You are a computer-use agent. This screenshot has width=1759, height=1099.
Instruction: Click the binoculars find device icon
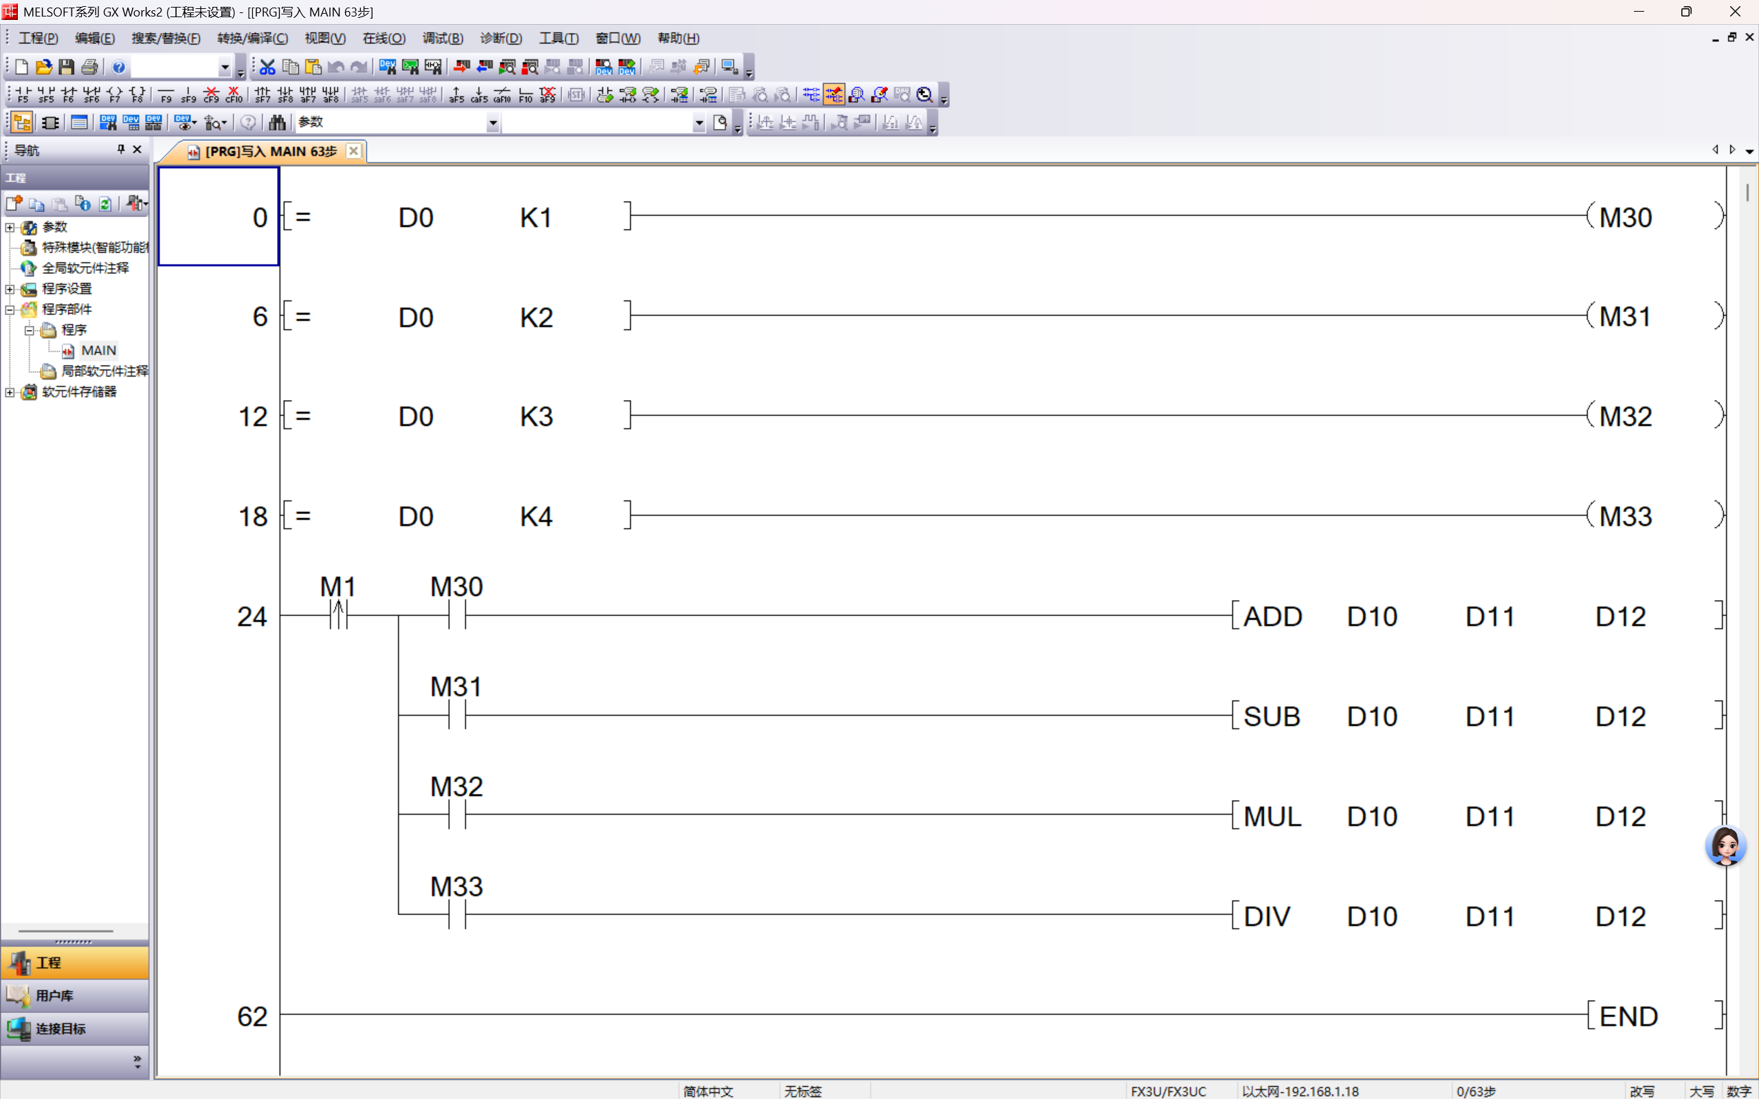pyautogui.click(x=277, y=122)
